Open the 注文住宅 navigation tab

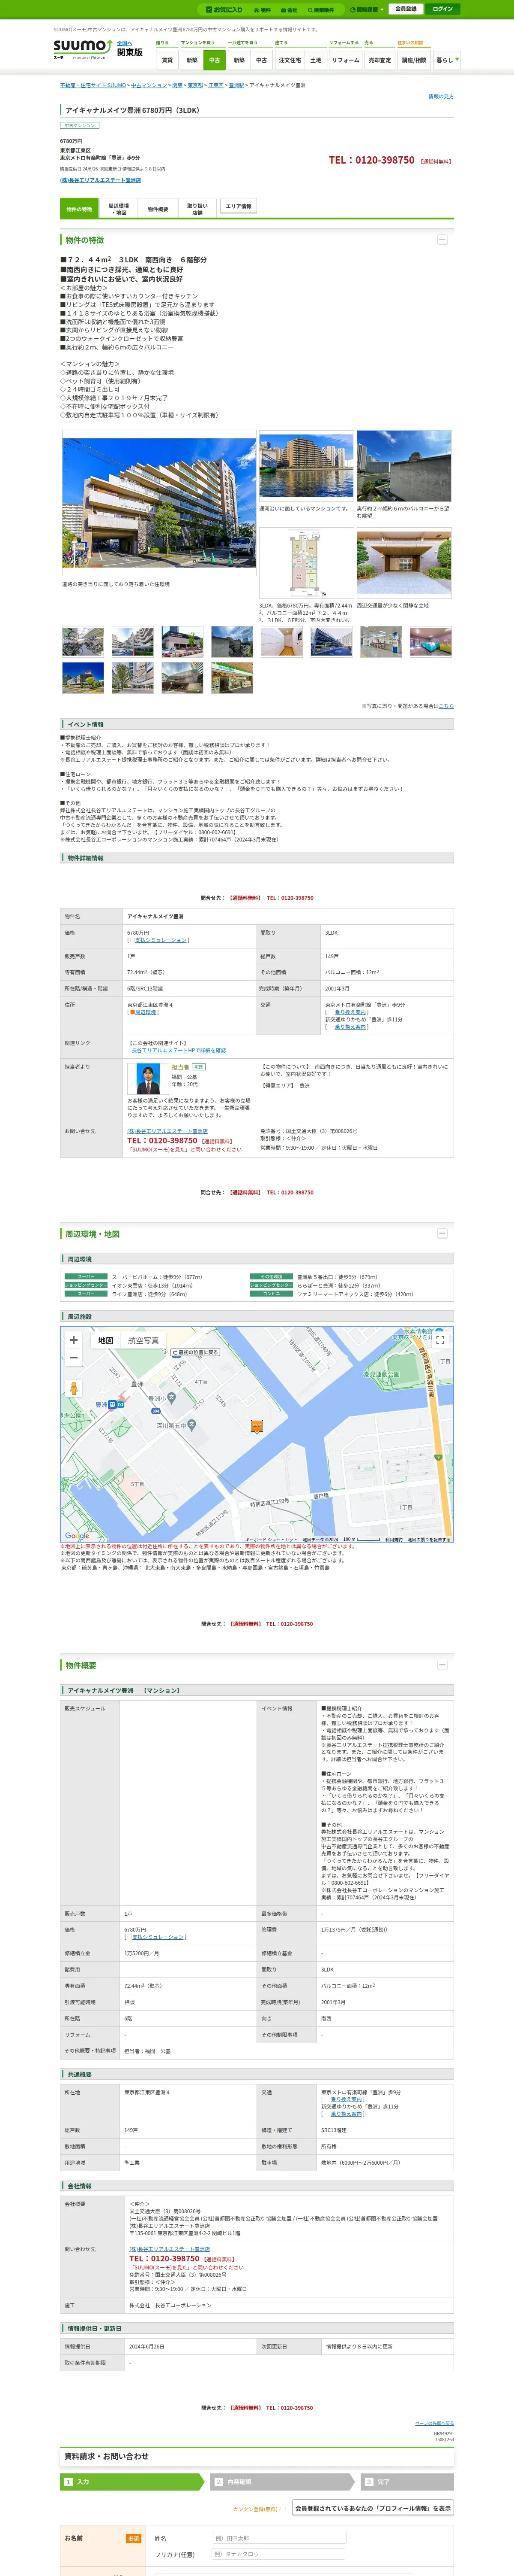290,60
